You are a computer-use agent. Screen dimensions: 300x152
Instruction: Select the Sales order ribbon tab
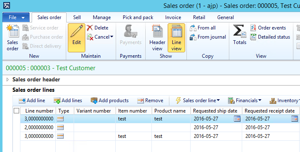pos(49,17)
